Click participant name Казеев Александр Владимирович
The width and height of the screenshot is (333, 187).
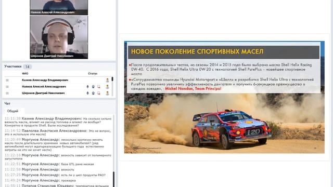pos(45,80)
